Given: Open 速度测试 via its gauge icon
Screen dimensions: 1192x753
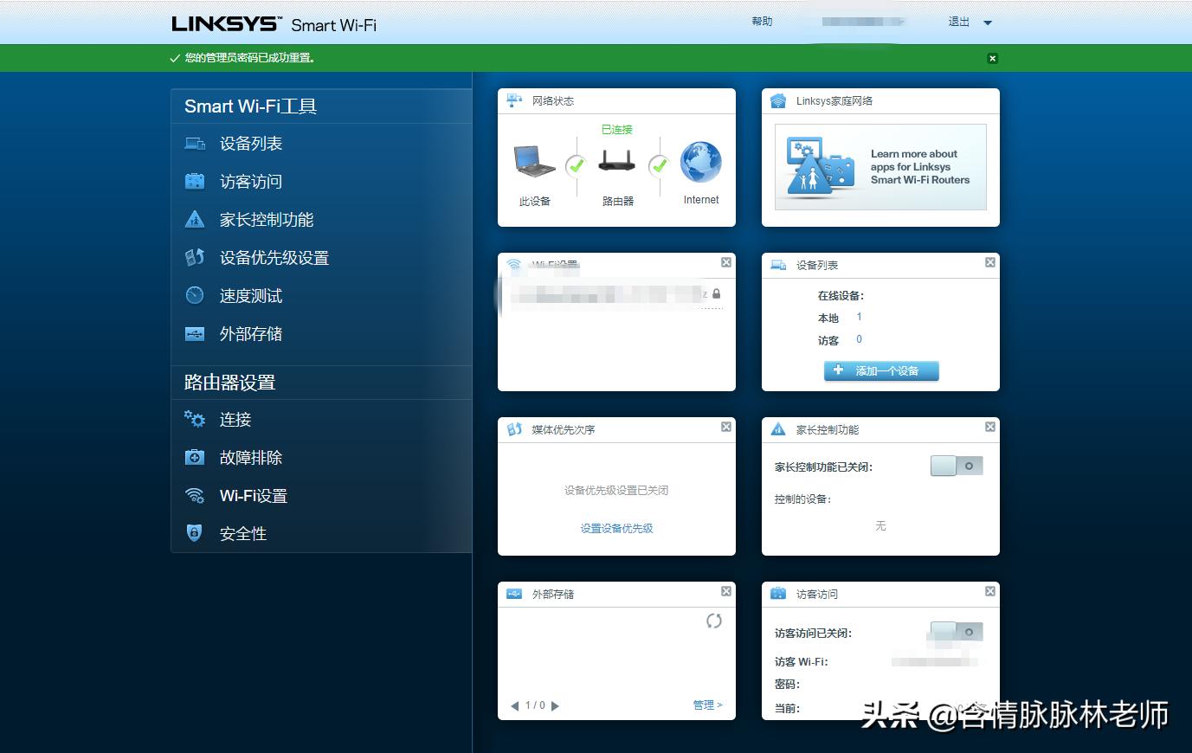Looking at the screenshot, I should click(195, 295).
